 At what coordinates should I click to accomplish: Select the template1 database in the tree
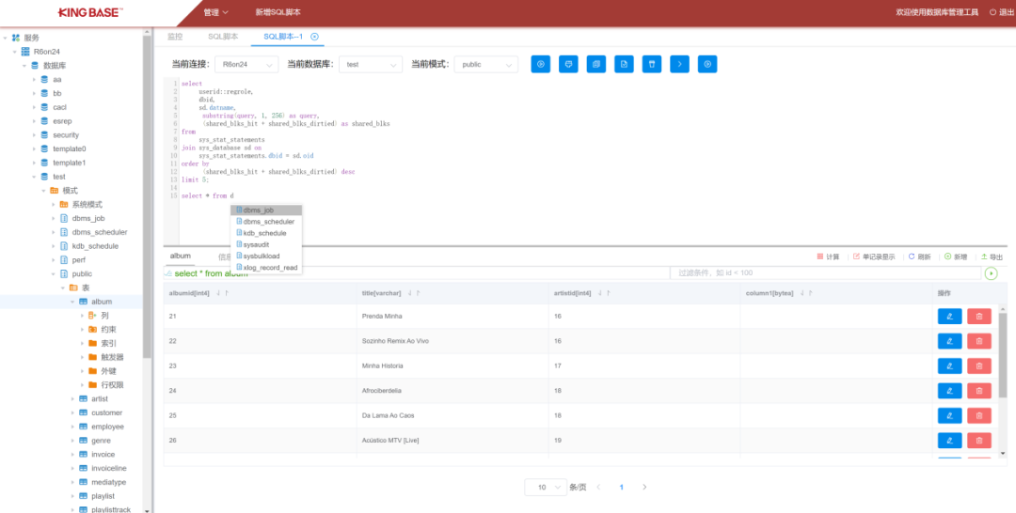coord(70,163)
